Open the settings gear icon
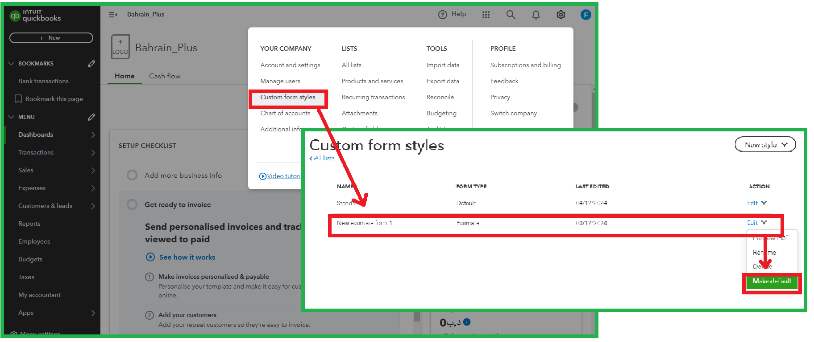This screenshot has width=814, height=342. point(561,15)
